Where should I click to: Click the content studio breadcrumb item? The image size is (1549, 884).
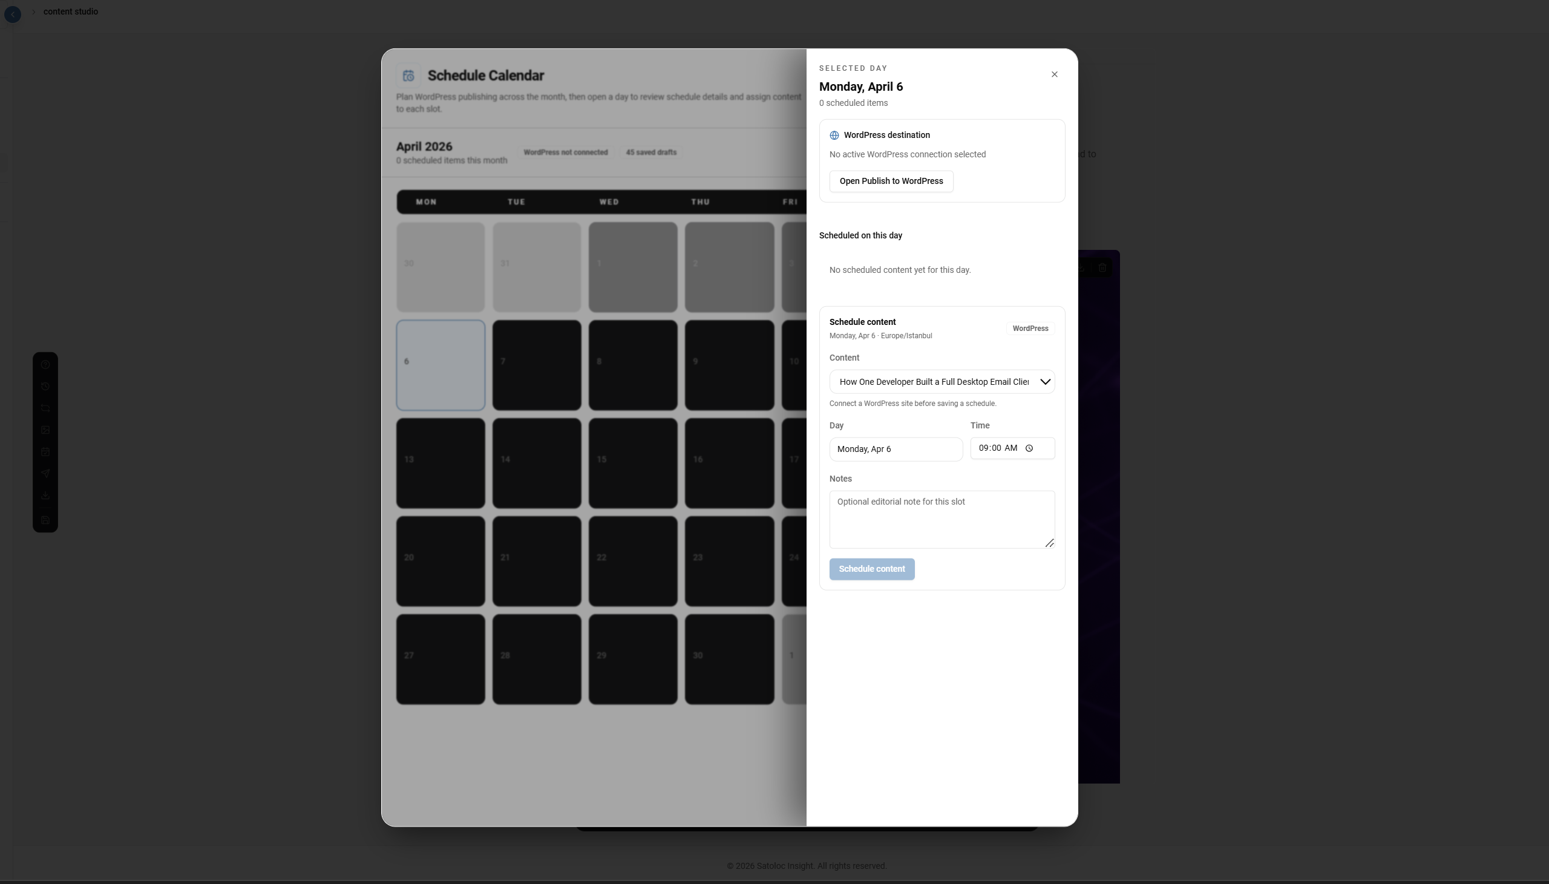(x=71, y=11)
